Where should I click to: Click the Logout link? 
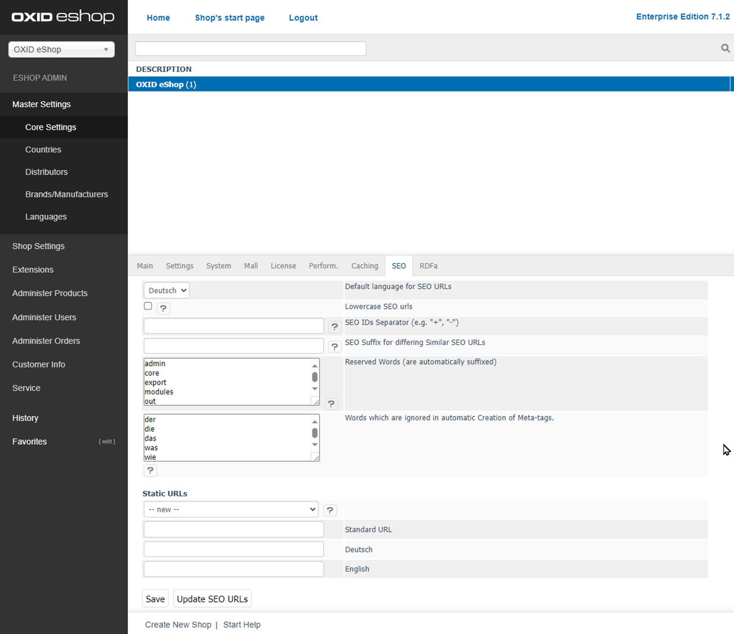[303, 18]
